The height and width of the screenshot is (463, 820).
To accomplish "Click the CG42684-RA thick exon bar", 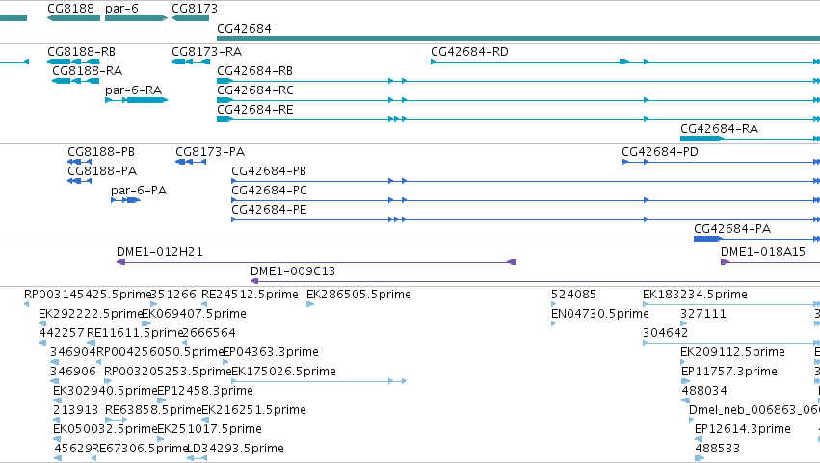I will click(701, 139).
